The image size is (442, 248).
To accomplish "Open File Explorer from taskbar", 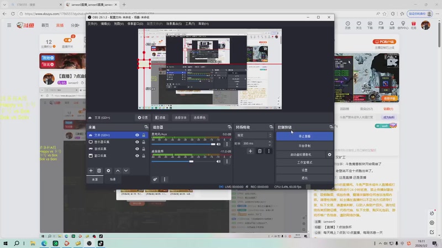I will click(33, 243).
